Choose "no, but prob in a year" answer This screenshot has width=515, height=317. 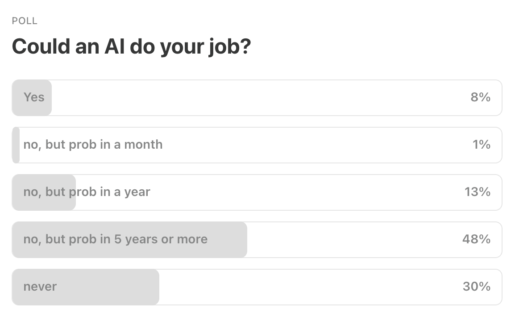(x=87, y=192)
